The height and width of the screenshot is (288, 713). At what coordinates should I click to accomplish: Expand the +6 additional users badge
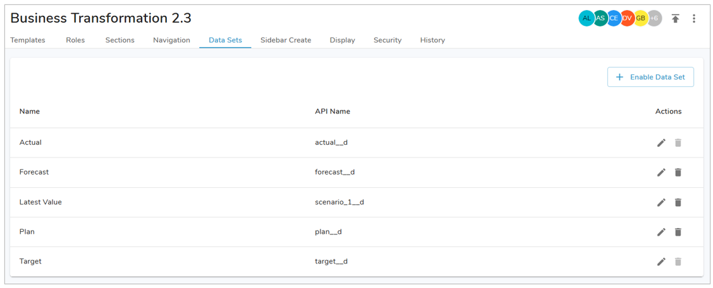point(654,18)
